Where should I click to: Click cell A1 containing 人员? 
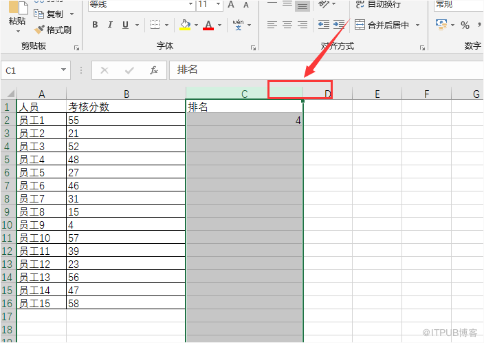tap(42, 106)
